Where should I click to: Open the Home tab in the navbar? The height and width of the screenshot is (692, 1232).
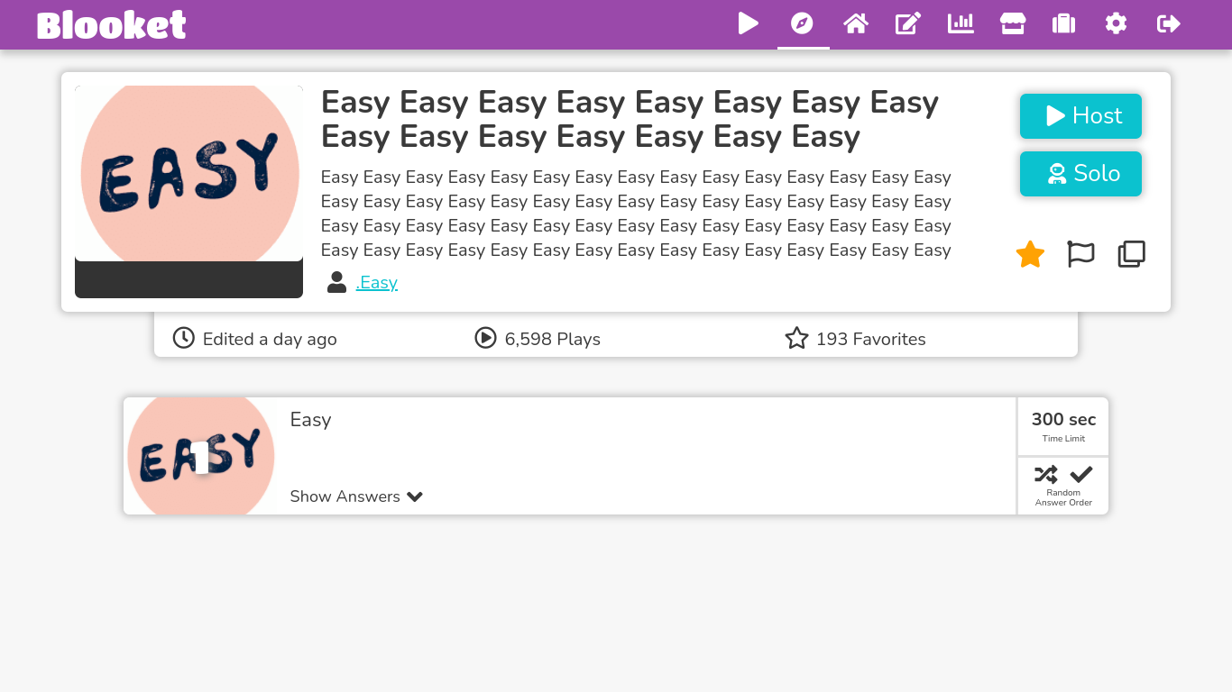pos(855,24)
